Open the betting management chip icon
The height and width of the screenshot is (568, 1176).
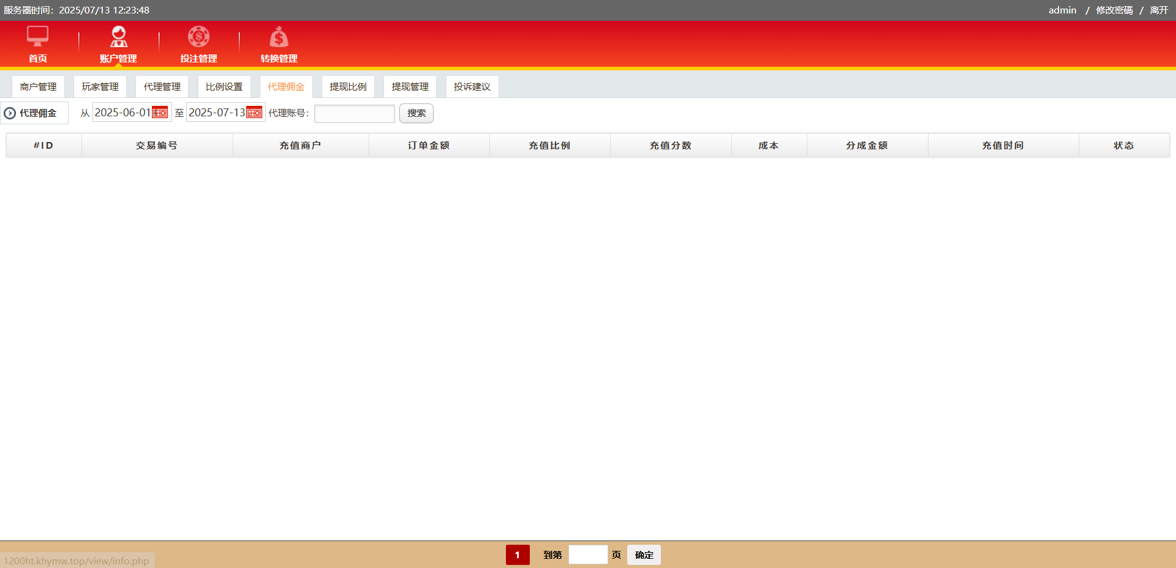198,37
